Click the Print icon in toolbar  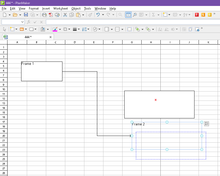point(44,15)
